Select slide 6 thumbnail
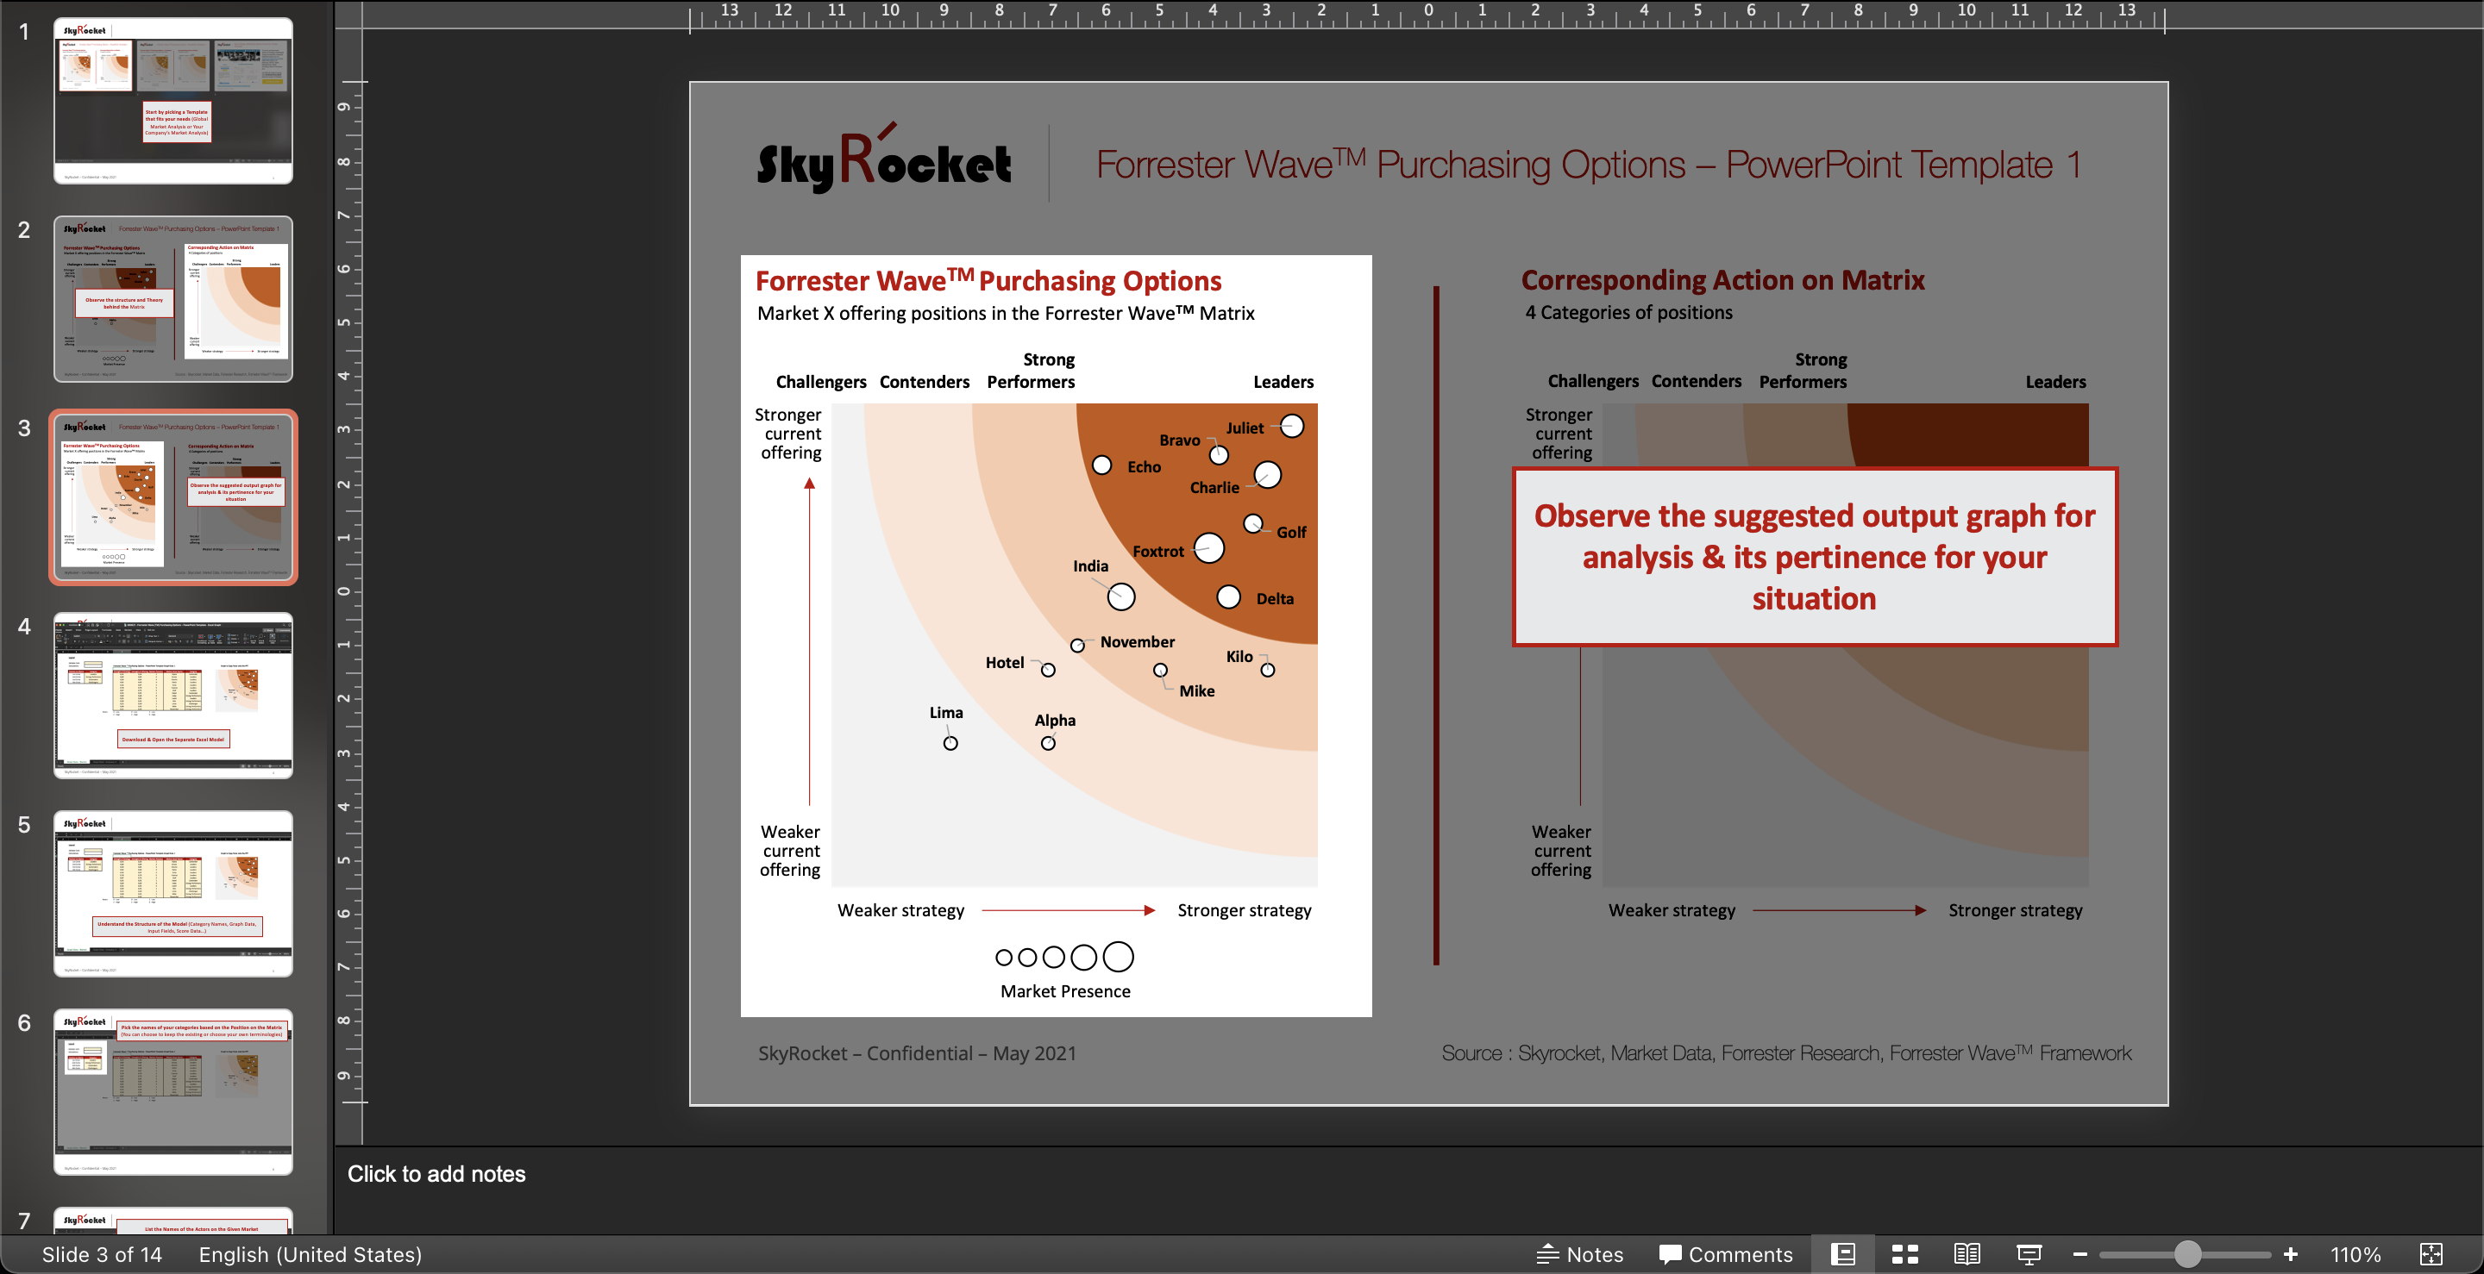This screenshot has height=1274, width=2484. point(173,1092)
